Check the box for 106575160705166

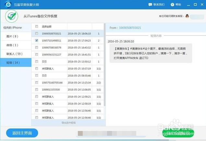(37, 82)
